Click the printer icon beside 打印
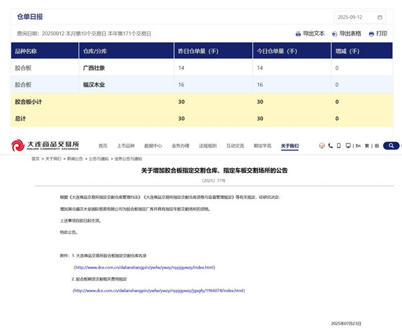Screen dimensions: 402x335 click(x=371, y=33)
